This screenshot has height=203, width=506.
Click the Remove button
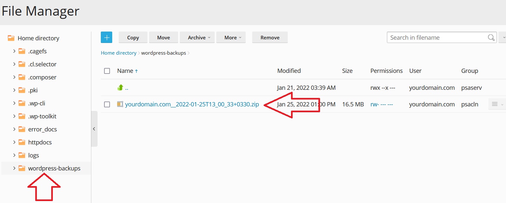click(x=270, y=37)
